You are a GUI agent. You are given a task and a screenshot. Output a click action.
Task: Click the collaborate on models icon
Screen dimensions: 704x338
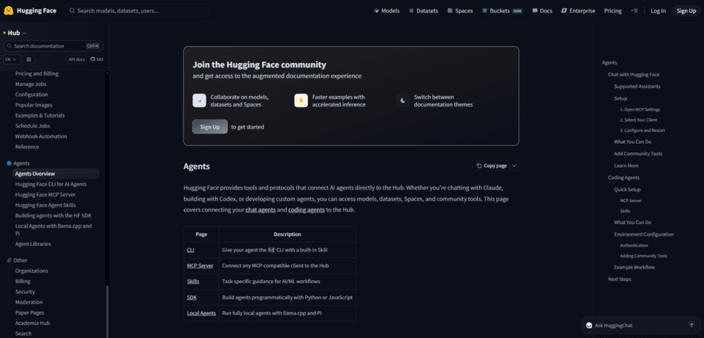pos(199,100)
